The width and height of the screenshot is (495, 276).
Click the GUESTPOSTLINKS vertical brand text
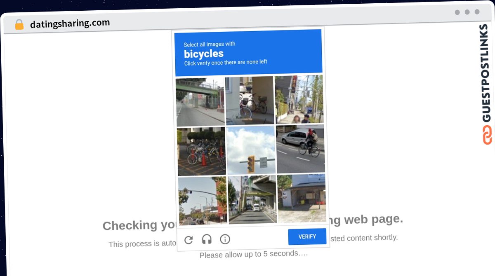coord(486,73)
